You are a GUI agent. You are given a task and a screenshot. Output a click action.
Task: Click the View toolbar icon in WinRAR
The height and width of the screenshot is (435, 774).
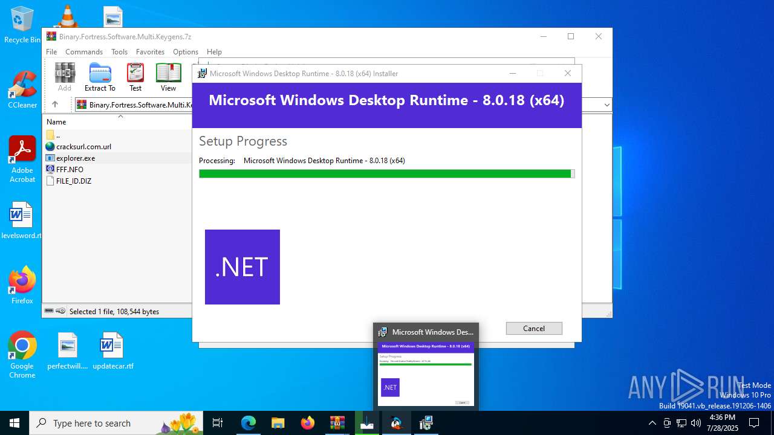click(168, 77)
